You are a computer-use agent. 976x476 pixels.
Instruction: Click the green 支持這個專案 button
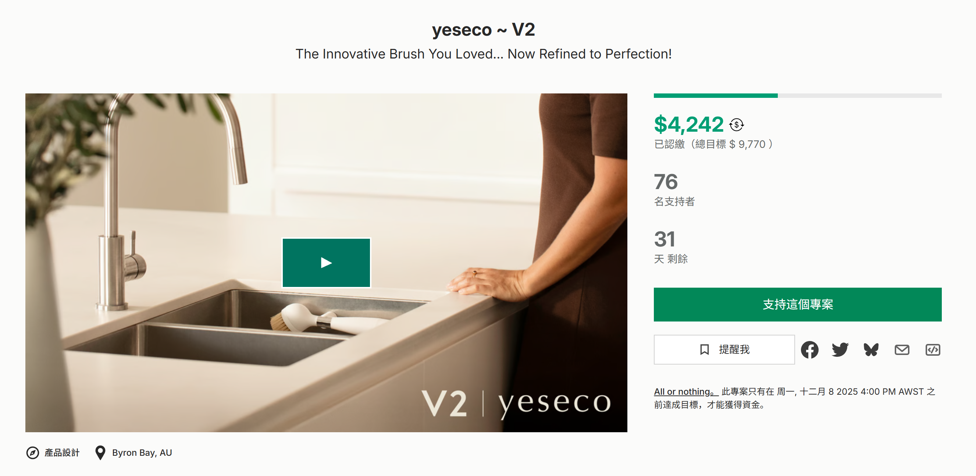(x=797, y=304)
